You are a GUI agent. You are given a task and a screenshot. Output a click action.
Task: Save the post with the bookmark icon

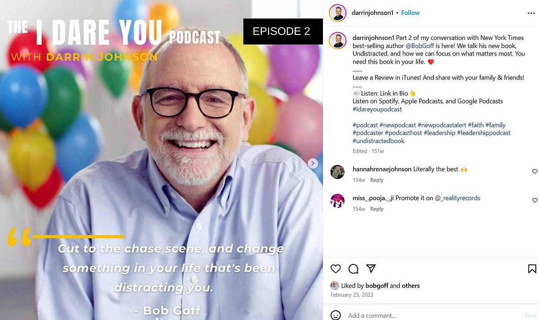(x=532, y=268)
